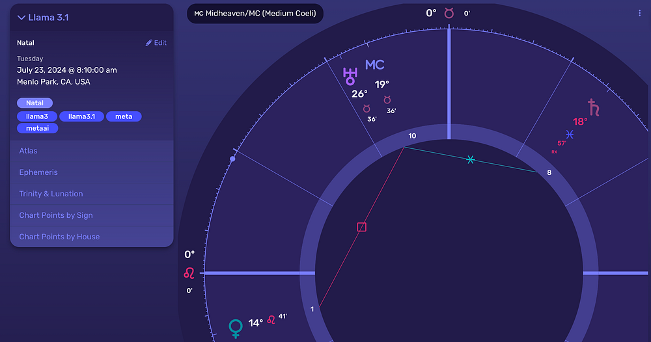Open the Atlas section
Viewport: 651px width, 342px height.
92,151
